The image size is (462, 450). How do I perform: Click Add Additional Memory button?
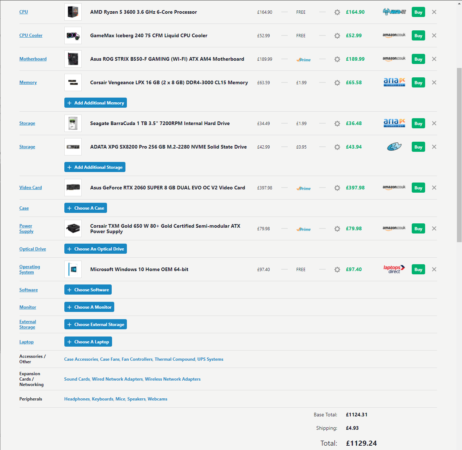click(95, 103)
